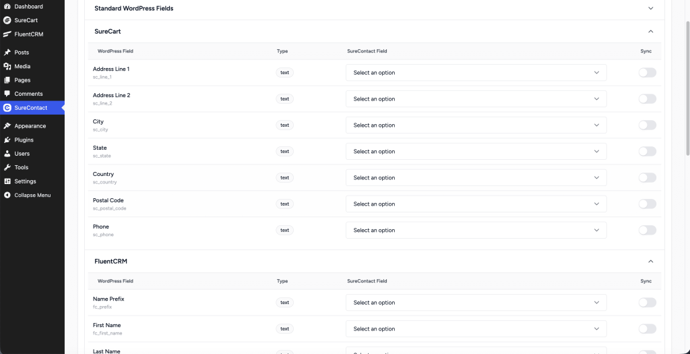Screen dimensions: 690x354
Task: Turn on sync for Name Prefix
Action: point(647,303)
